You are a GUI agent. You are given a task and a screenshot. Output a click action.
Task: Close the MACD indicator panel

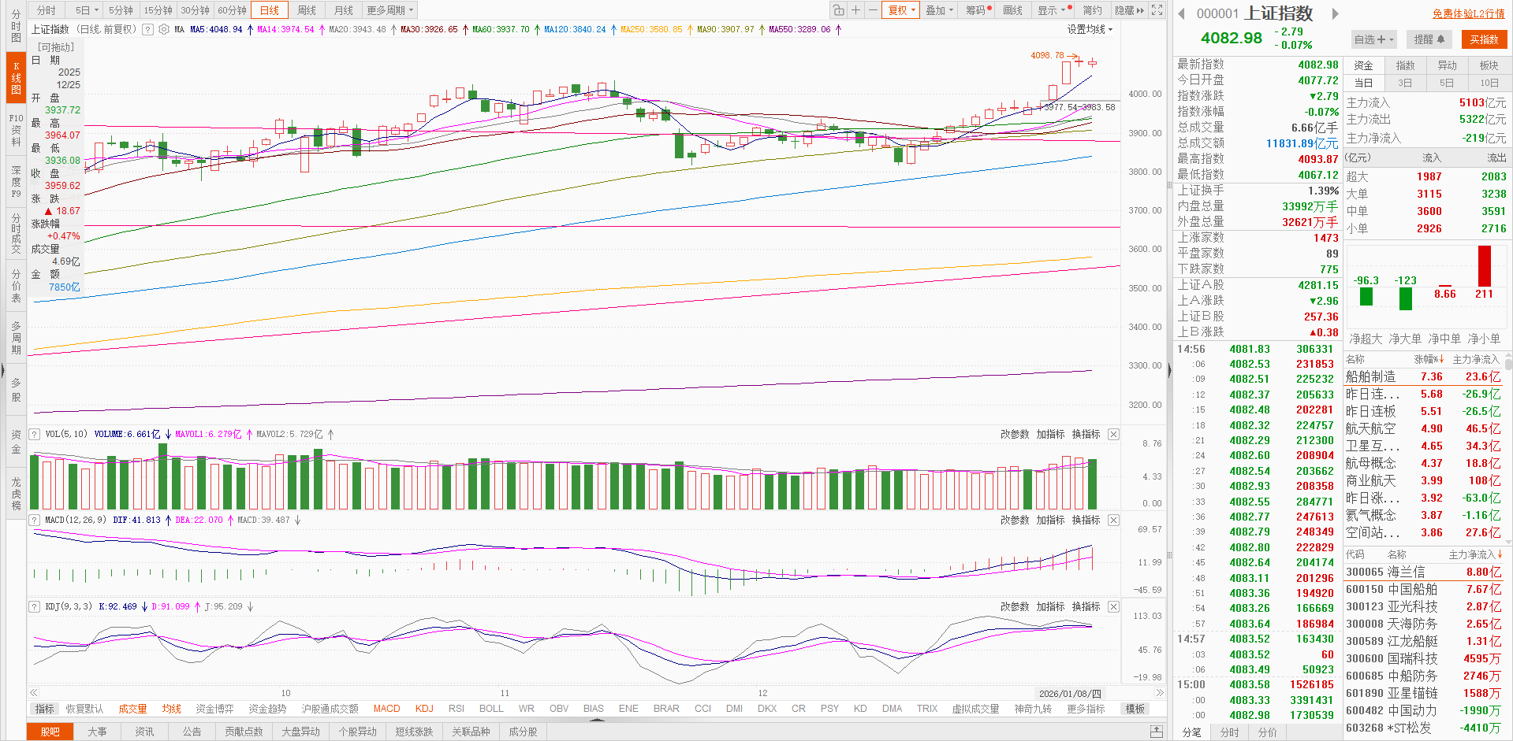1113,520
